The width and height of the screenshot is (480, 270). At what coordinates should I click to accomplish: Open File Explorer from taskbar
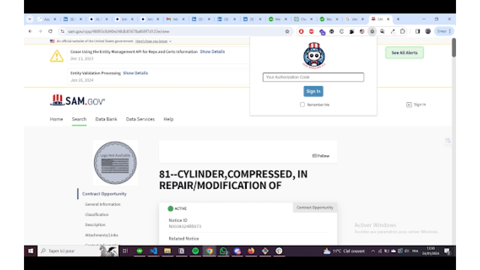coord(168,251)
